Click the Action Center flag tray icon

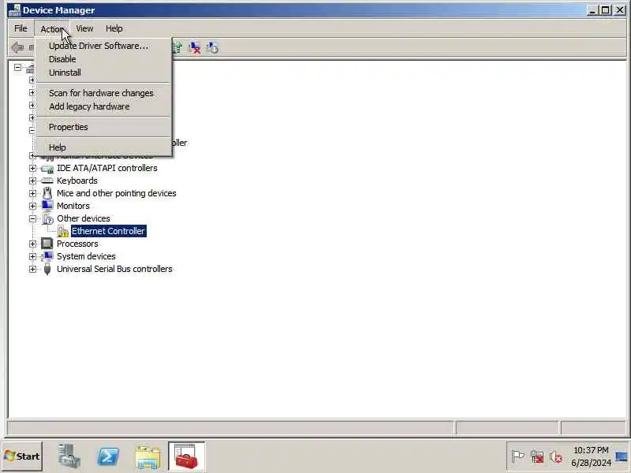(517, 456)
